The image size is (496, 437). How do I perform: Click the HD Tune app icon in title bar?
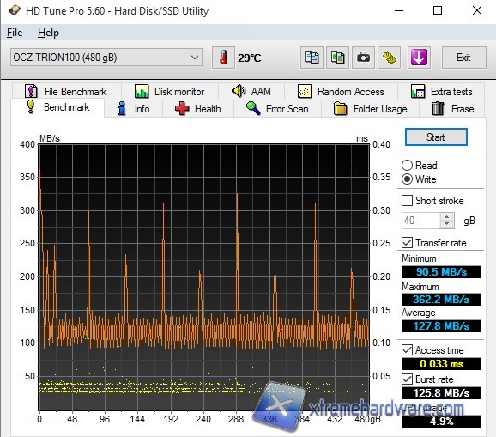(x=15, y=10)
